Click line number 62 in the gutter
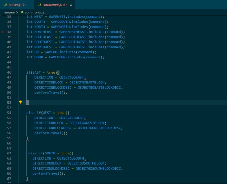The width and height of the screenshot is (227, 184). click(9, 153)
